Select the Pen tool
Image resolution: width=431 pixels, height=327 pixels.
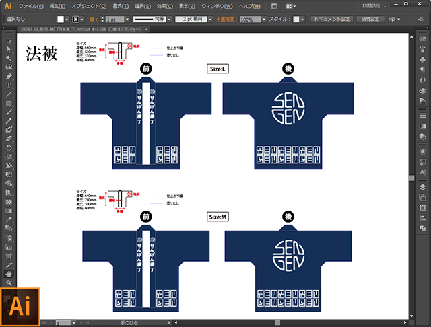coord(9,76)
